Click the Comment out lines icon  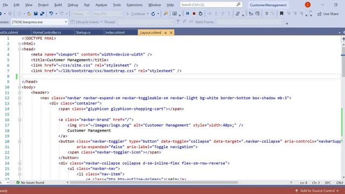click(x=266, y=13)
